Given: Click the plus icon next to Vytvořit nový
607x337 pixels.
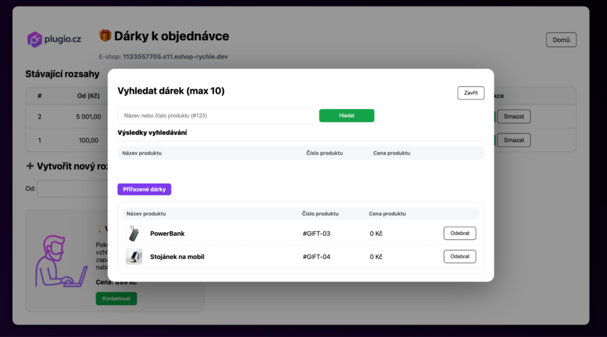Looking at the screenshot, I should pyautogui.click(x=30, y=166).
